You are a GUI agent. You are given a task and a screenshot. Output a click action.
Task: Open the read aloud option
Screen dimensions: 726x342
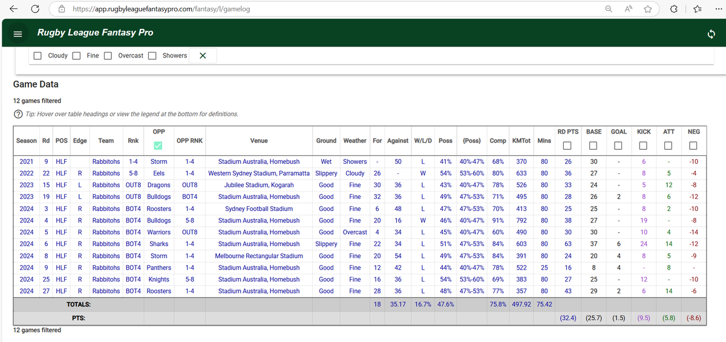(x=629, y=9)
